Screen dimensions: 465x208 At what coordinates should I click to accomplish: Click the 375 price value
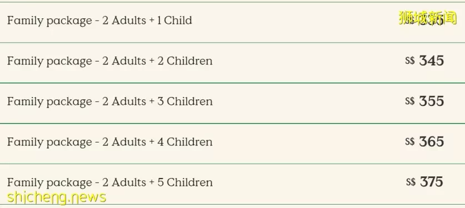click(432, 182)
